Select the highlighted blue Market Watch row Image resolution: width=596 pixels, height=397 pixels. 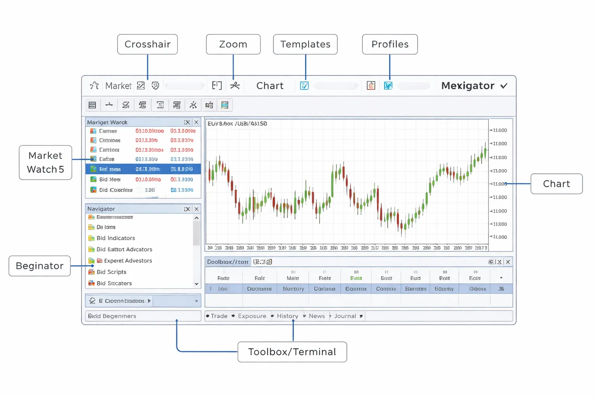click(x=143, y=169)
